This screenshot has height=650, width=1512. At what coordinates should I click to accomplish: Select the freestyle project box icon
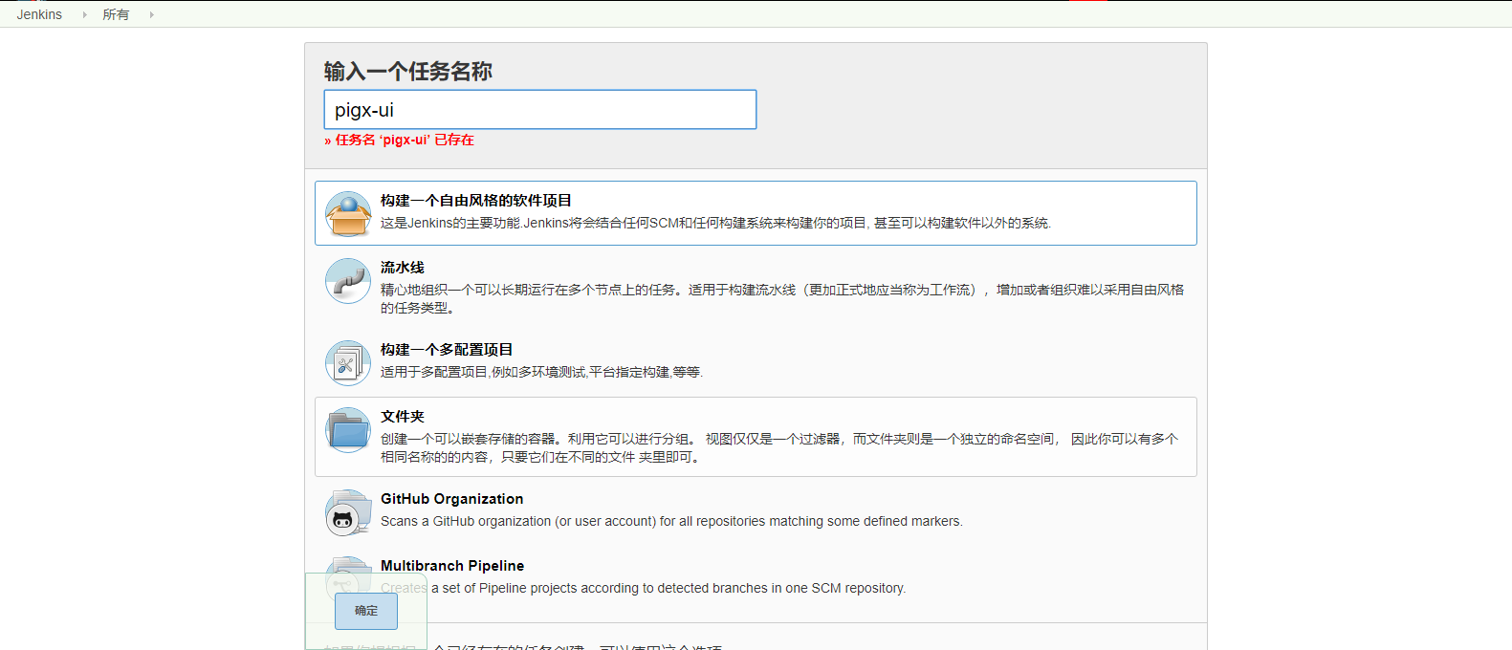click(348, 214)
